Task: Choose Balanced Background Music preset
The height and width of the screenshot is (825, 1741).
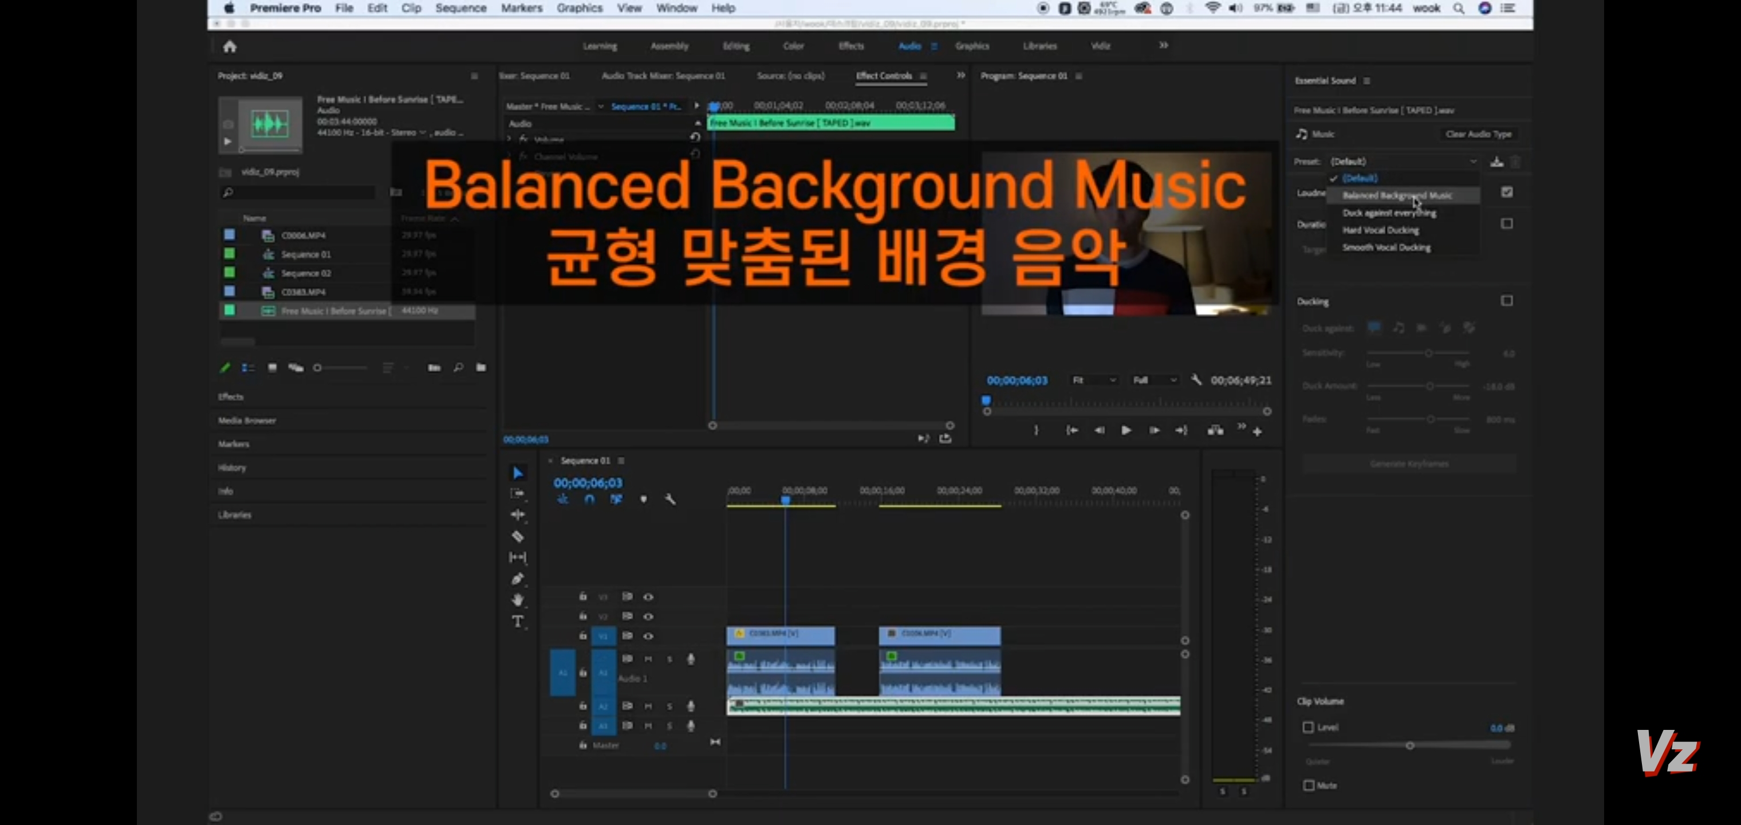Action: [1396, 195]
